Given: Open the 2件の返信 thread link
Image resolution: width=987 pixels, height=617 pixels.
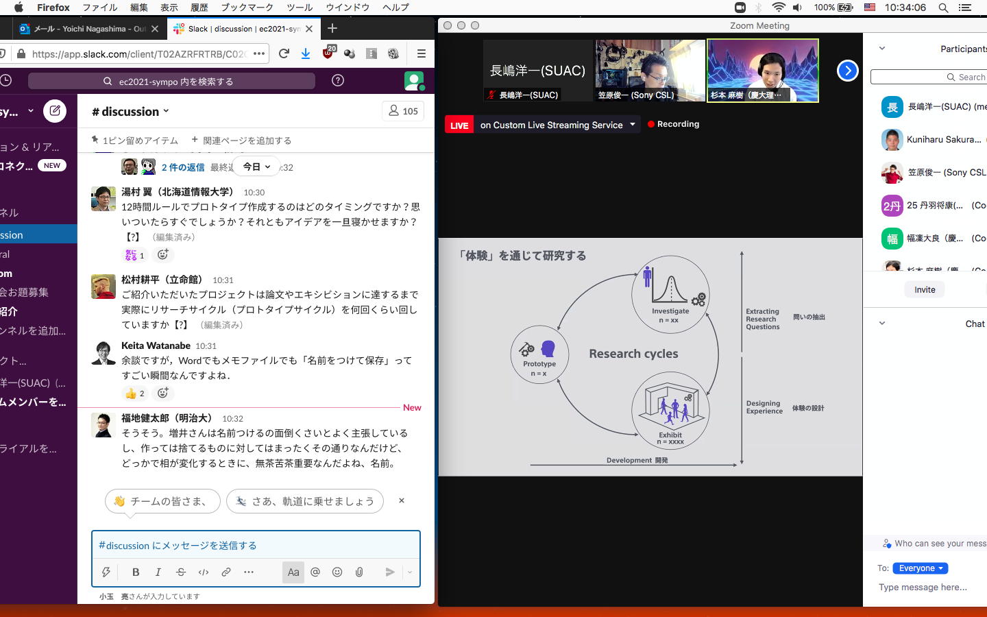Looking at the screenshot, I should coord(183,167).
